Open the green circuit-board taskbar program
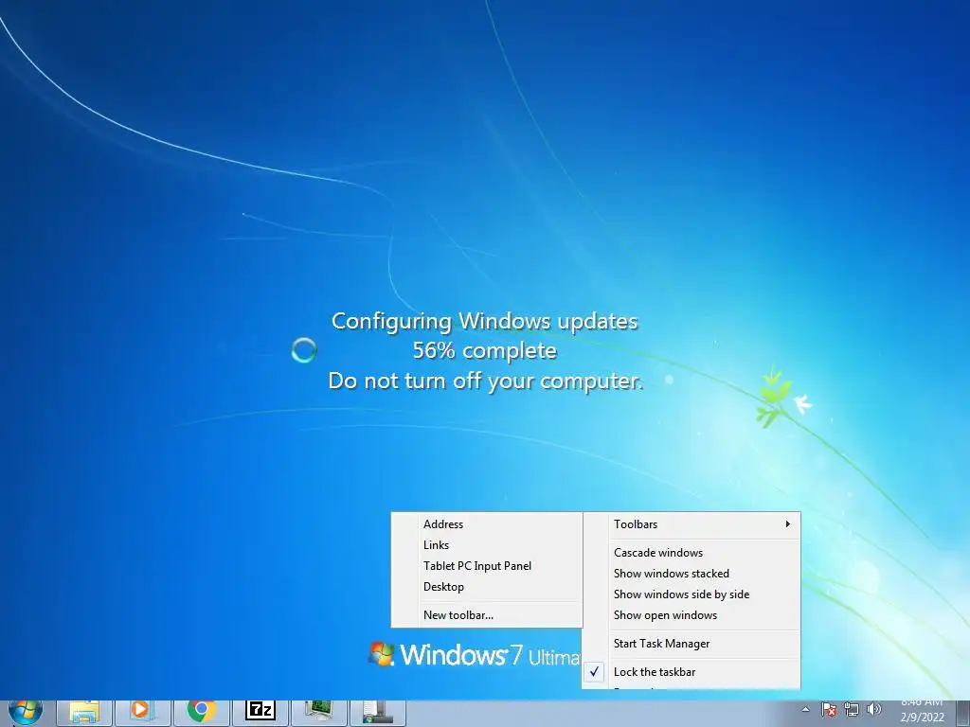970x727 pixels. click(x=319, y=714)
